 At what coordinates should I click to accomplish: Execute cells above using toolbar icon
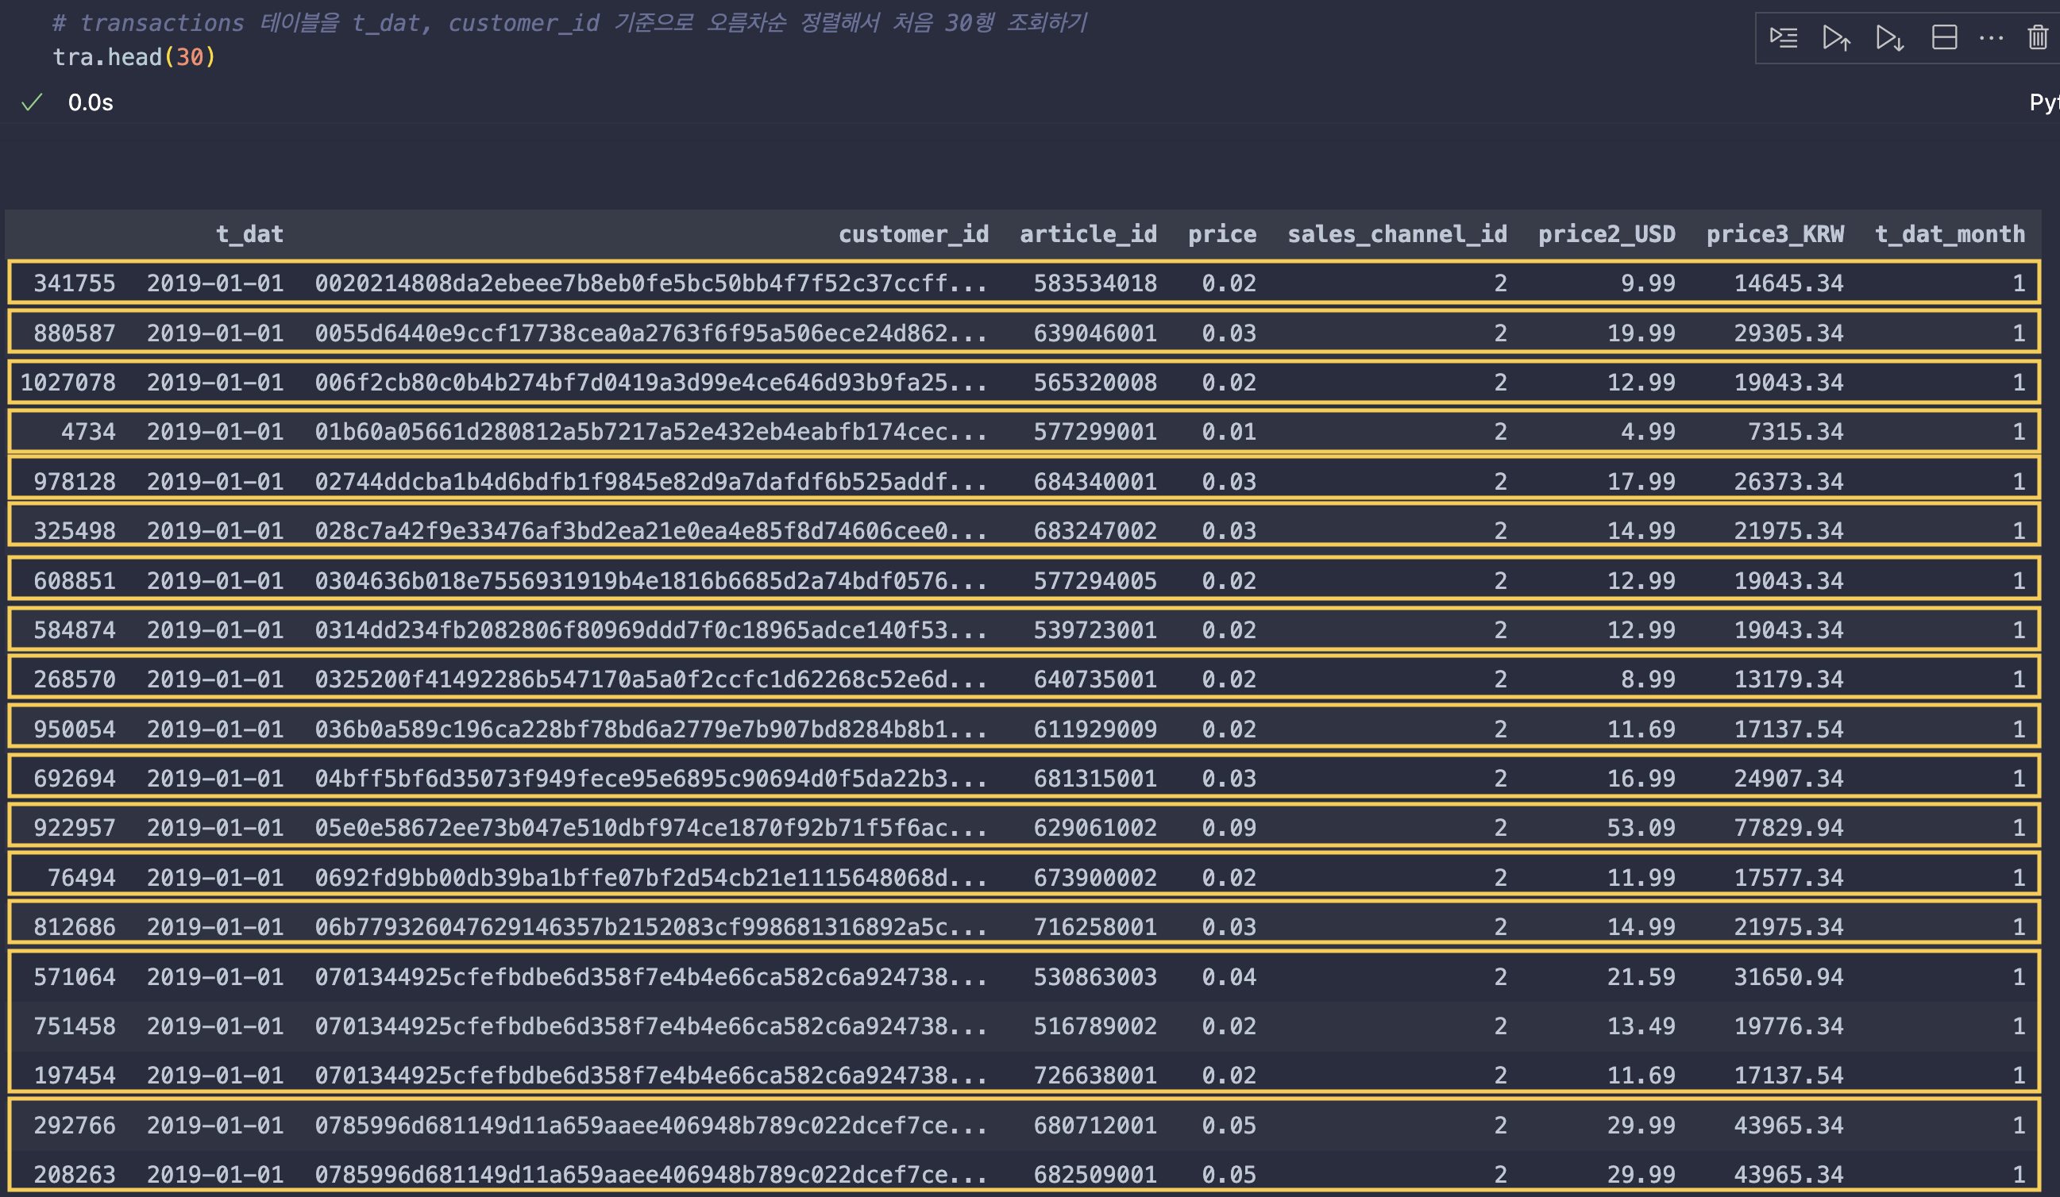pyautogui.click(x=1836, y=37)
